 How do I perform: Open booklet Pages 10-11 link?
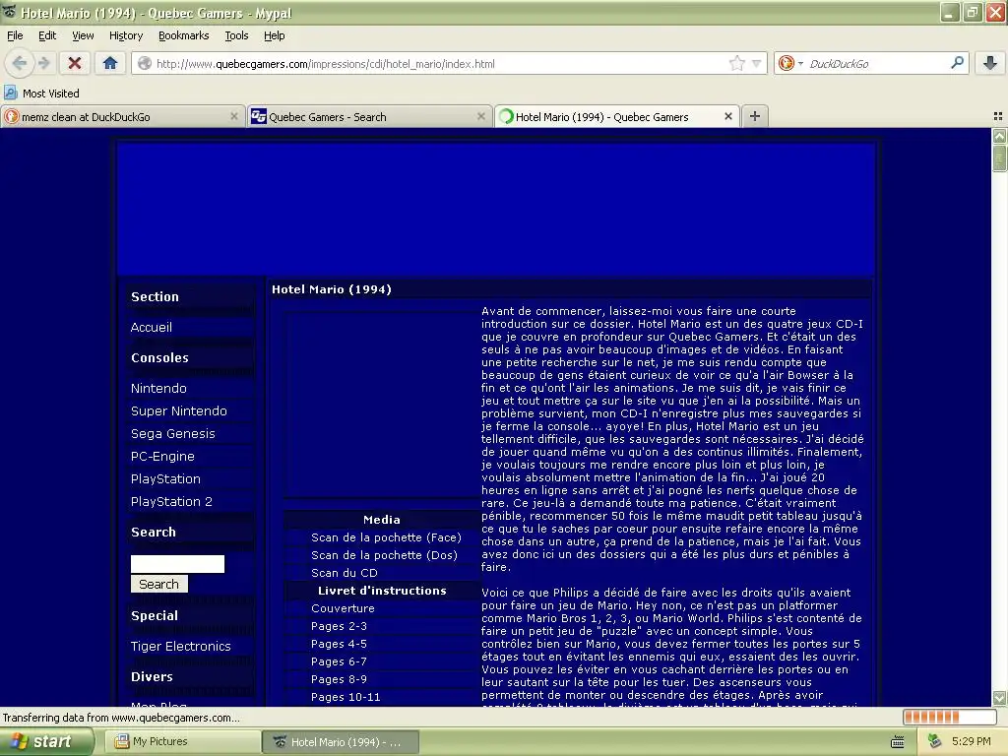click(x=346, y=697)
